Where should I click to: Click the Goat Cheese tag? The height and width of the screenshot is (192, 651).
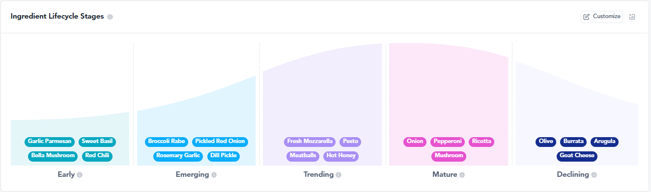577,156
